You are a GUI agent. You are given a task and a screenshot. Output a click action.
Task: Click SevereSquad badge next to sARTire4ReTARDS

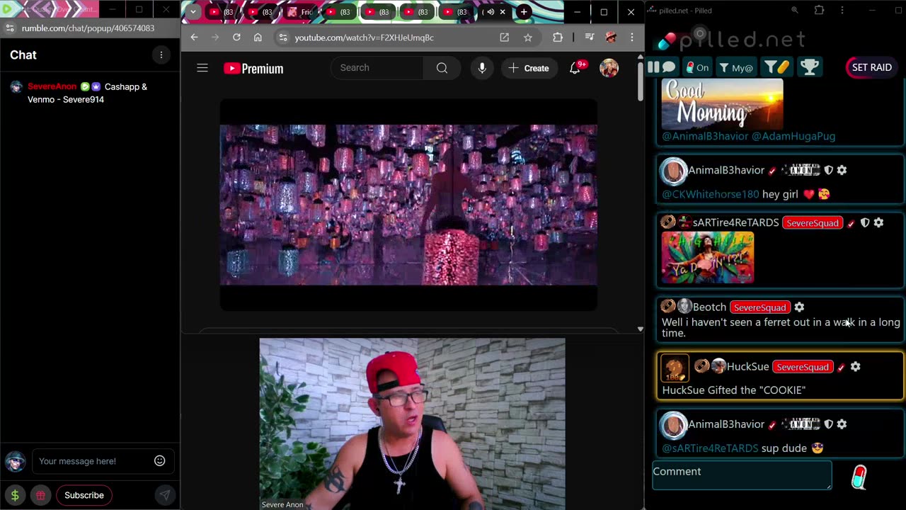(x=813, y=223)
